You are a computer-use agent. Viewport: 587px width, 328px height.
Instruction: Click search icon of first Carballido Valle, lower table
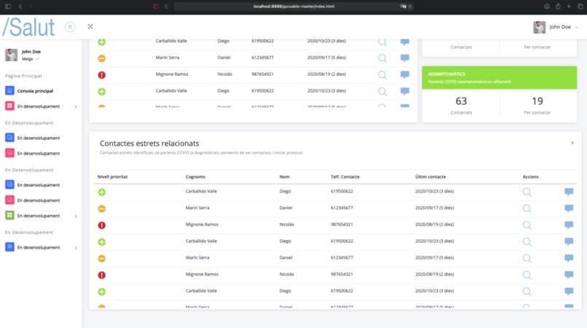point(527,192)
